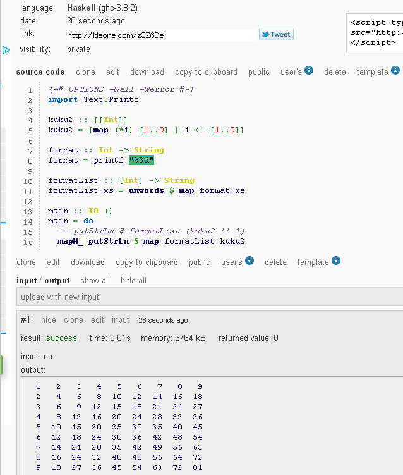Click 'memory: 3764 kB' text
This screenshot has width=403, height=475.
173,338
